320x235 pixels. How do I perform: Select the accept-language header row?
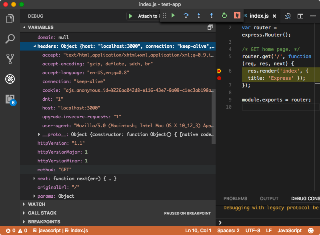point(118,73)
